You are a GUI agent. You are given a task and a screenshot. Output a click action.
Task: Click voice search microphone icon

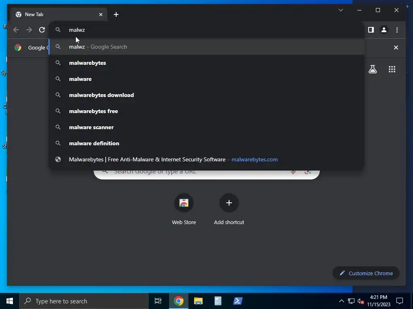click(x=293, y=172)
